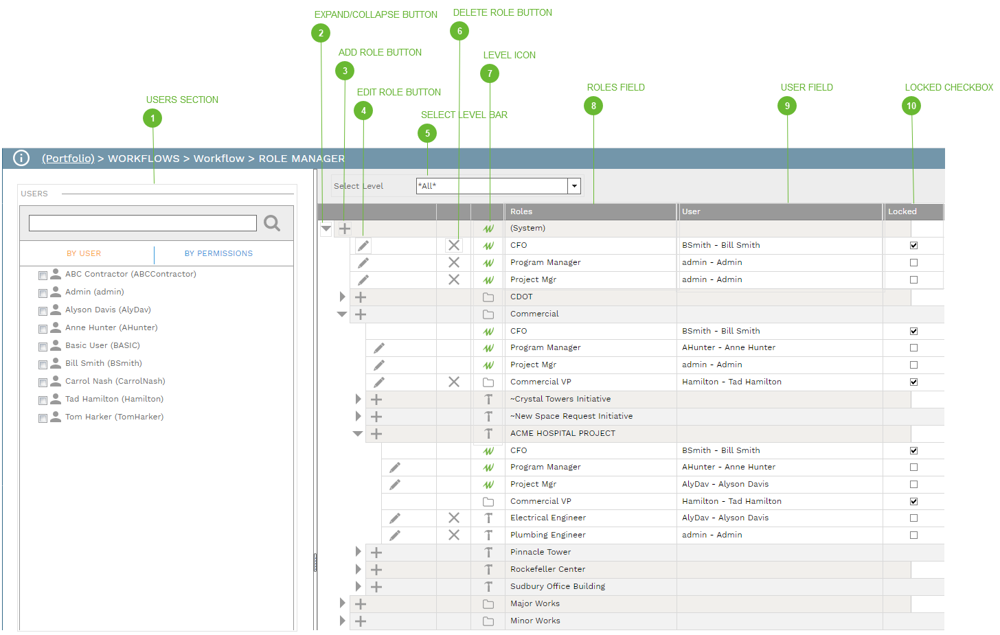Expand the Minor Works node
The width and height of the screenshot is (1000, 635).
342,621
